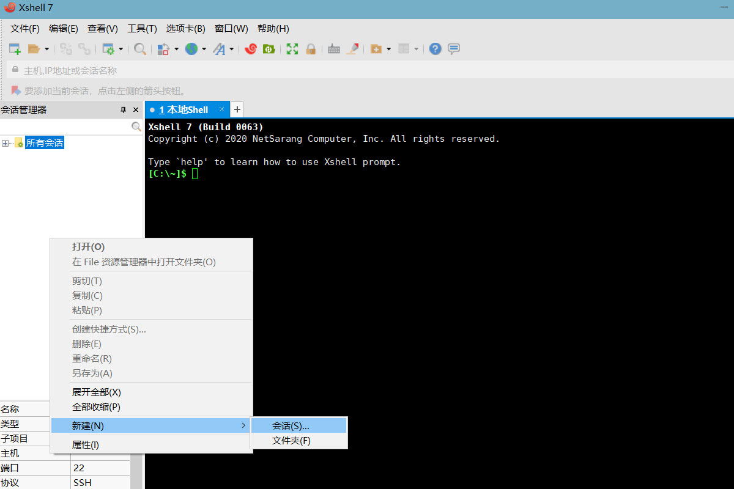Open the 文件(F) menu

click(25, 29)
